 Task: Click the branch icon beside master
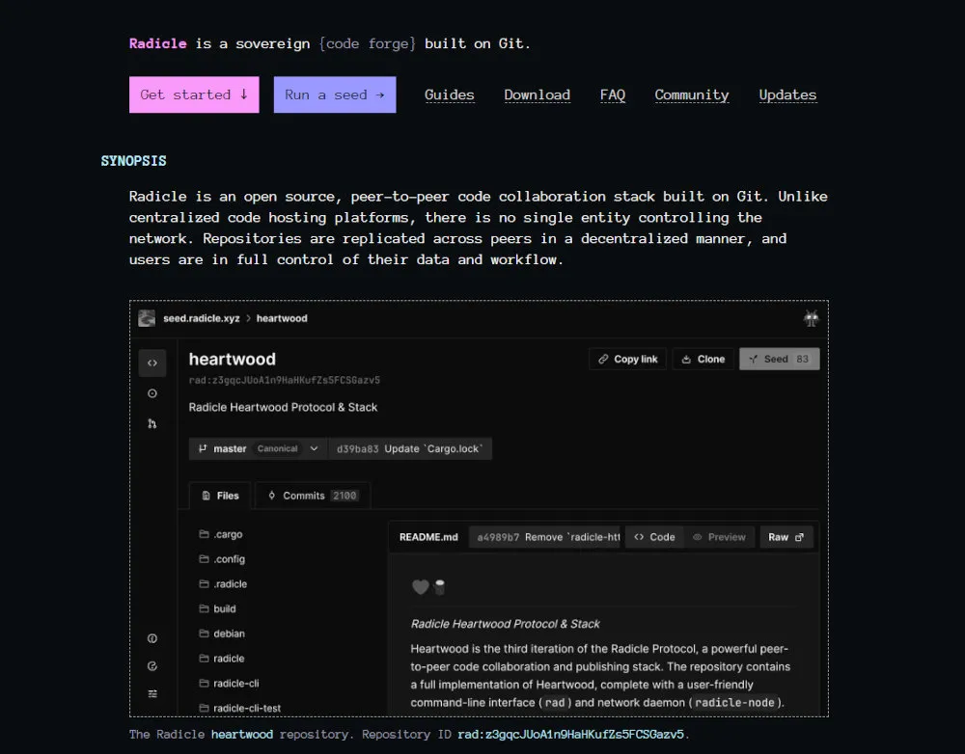coord(203,449)
